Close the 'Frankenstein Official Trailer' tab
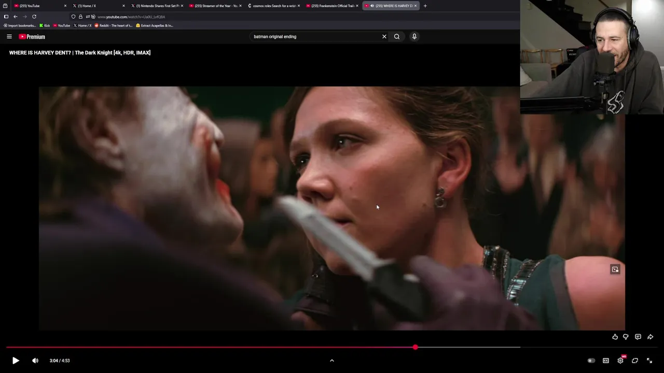The image size is (664, 373). click(x=357, y=6)
